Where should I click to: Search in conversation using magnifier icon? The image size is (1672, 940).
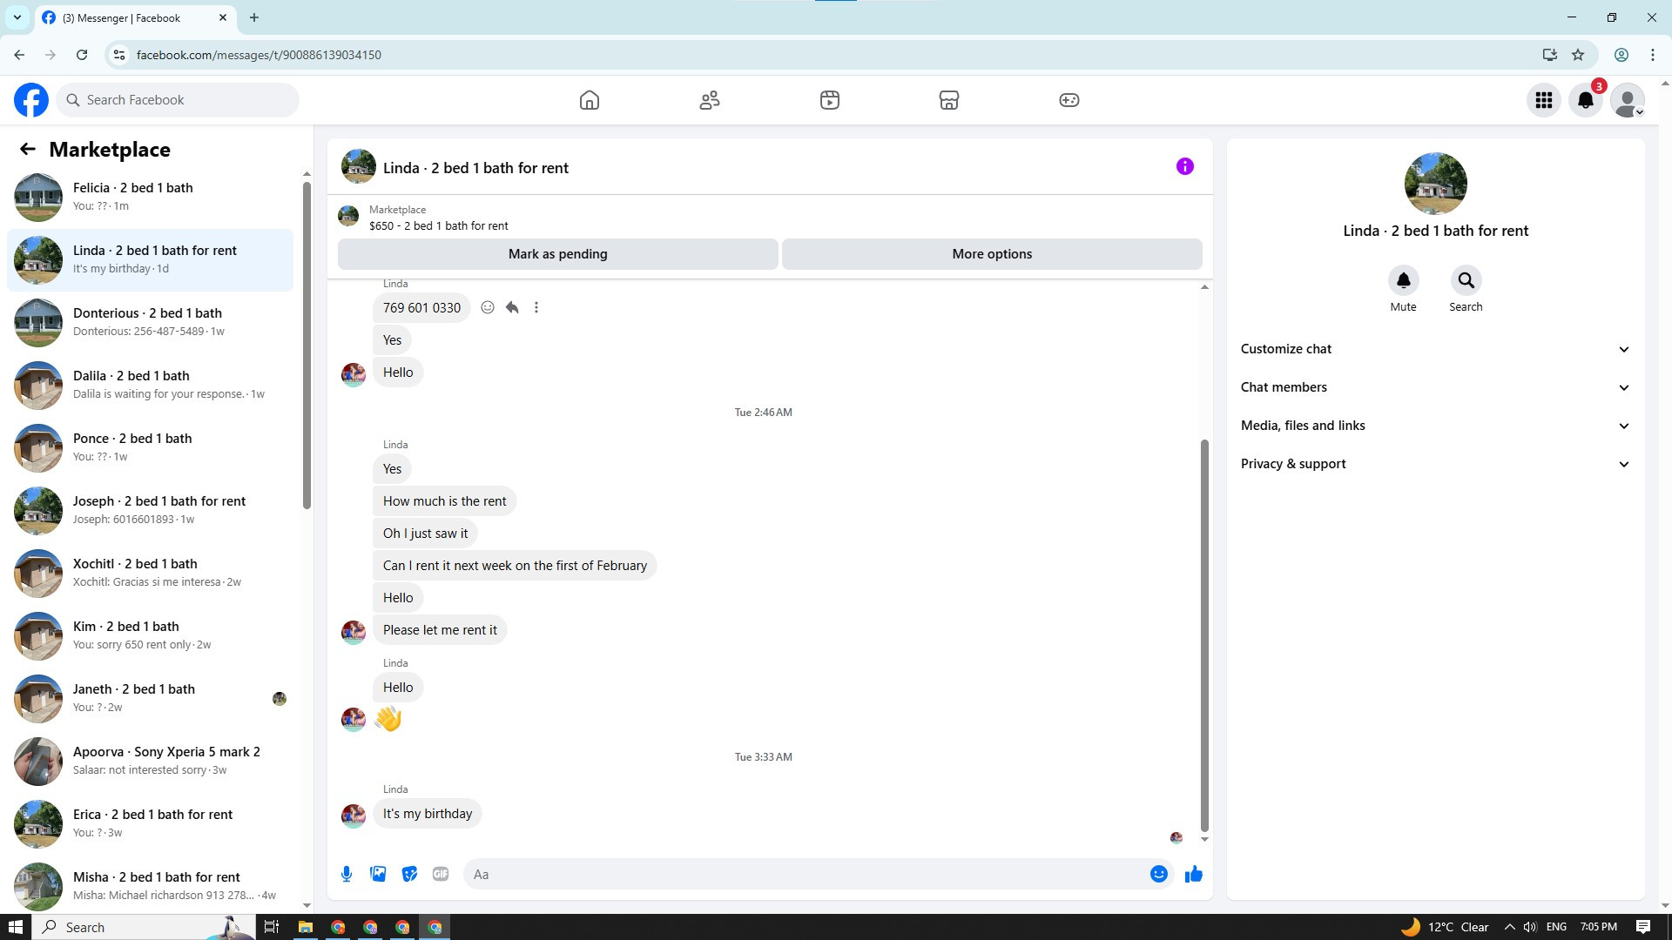pyautogui.click(x=1466, y=280)
